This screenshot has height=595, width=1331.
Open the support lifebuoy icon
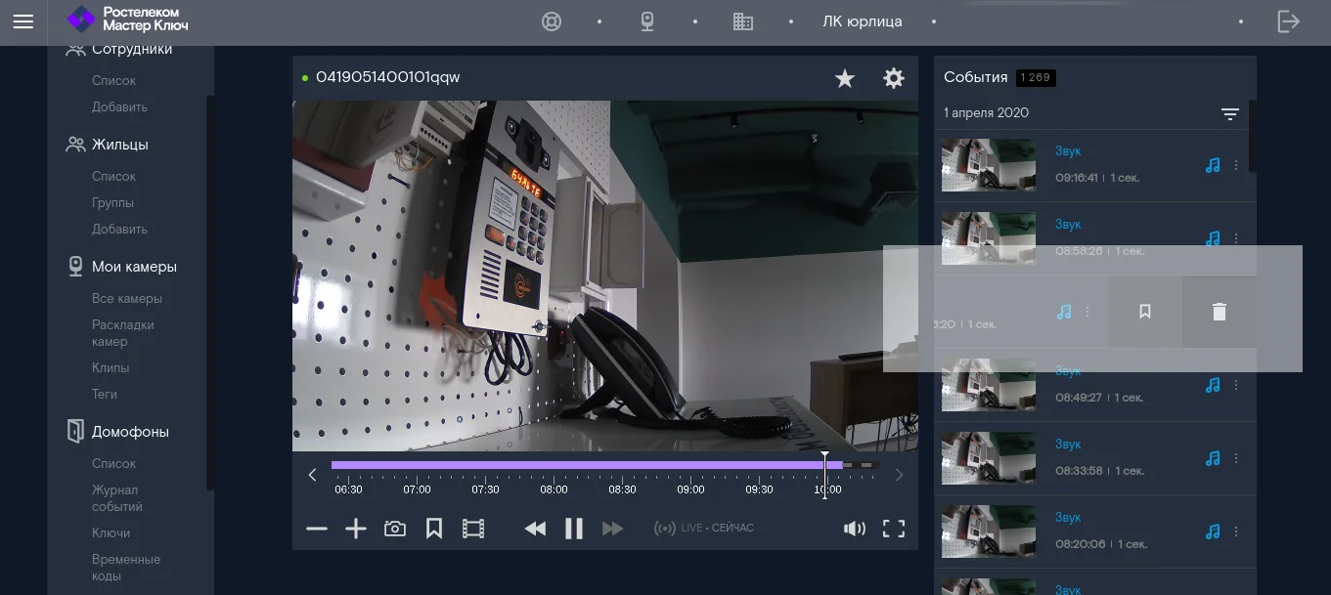[x=552, y=21]
